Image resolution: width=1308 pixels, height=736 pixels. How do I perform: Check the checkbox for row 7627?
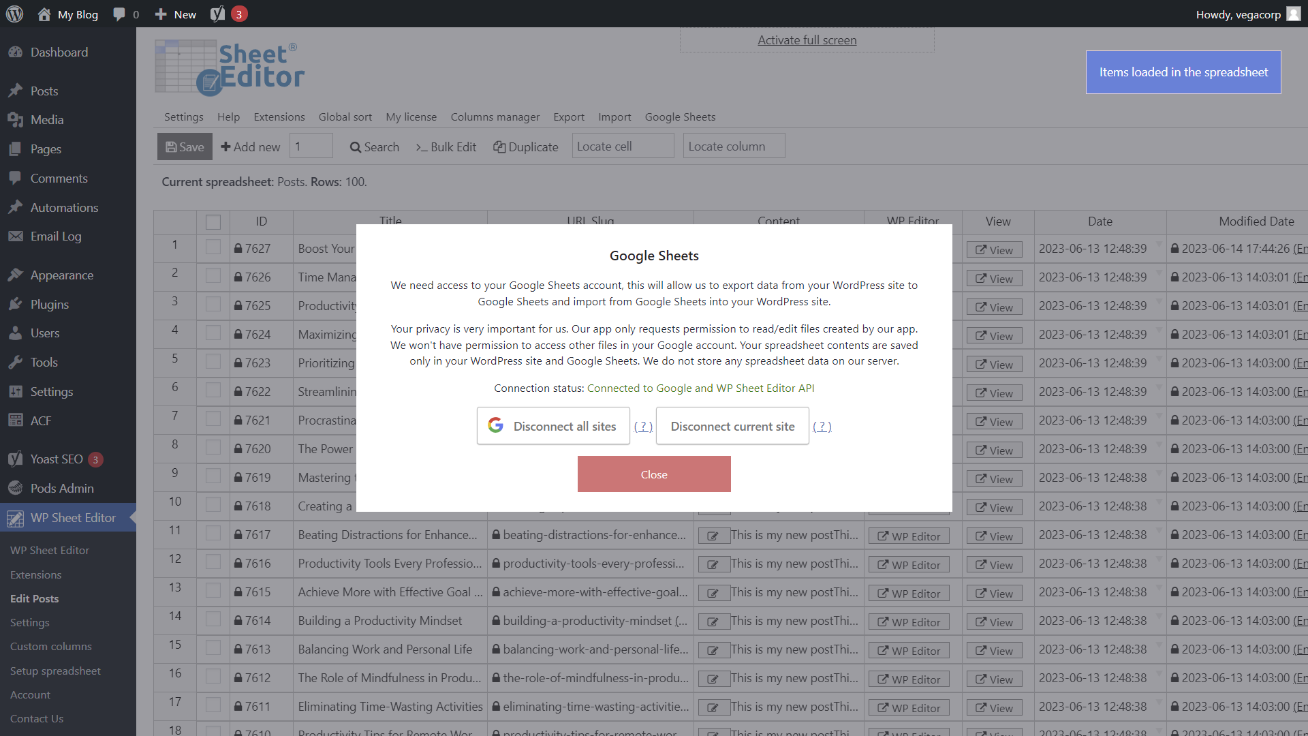pyautogui.click(x=213, y=248)
